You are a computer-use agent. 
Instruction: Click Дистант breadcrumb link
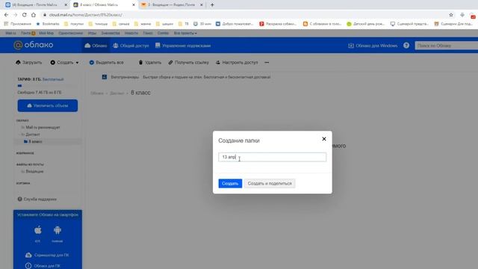tap(117, 93)
